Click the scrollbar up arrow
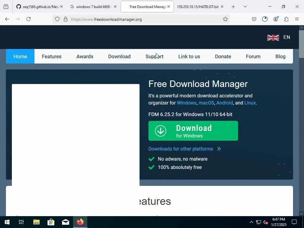Screen dimensions: 304x228 tap(301, 28)
